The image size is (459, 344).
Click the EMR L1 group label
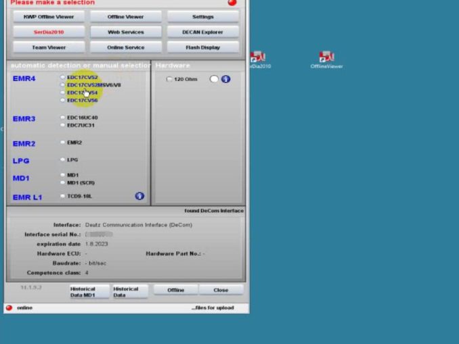tap(28, 197)
